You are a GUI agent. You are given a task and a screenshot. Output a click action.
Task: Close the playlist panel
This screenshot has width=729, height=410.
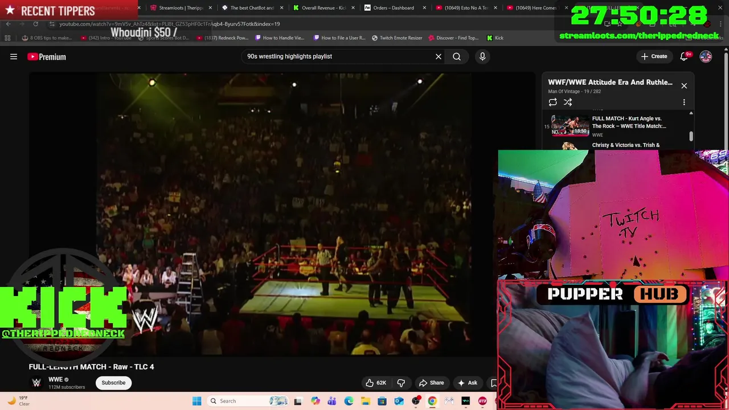click(684, 86)
